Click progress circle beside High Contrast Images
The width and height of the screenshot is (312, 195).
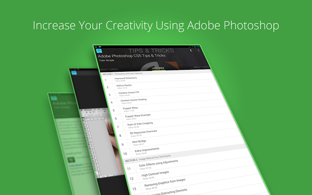point(138,178)
